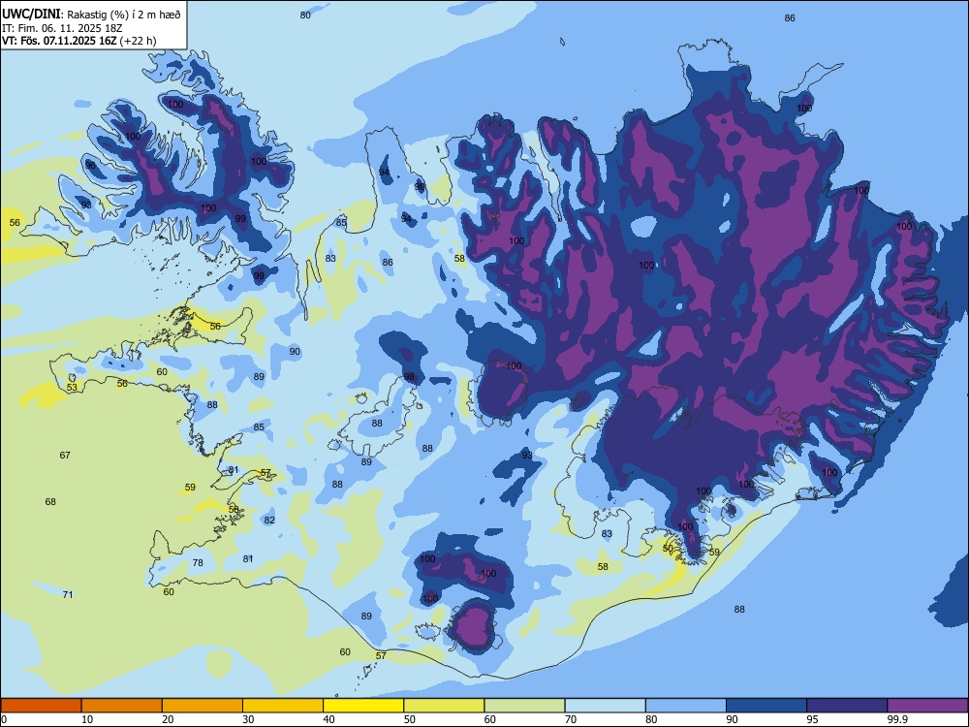This screenshot has height=727, width=969.
Task: Click the humidity value '68' over the sea
Action: pos(50,501)
